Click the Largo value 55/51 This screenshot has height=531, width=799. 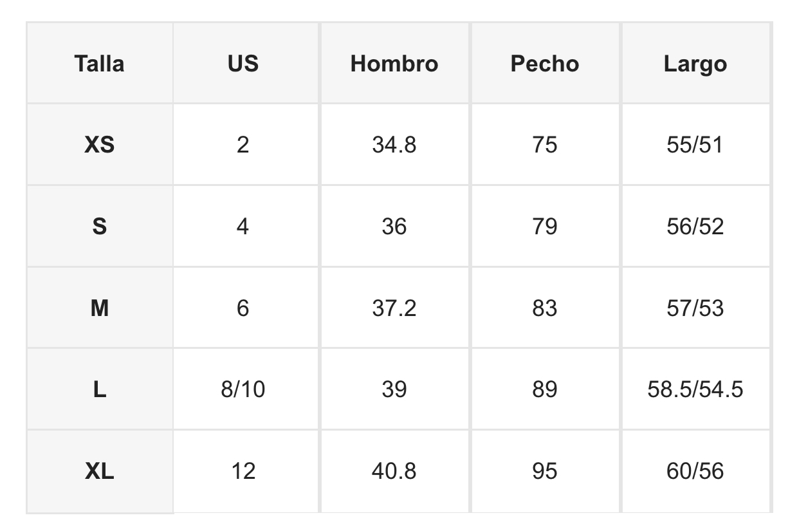click(695, 145)
